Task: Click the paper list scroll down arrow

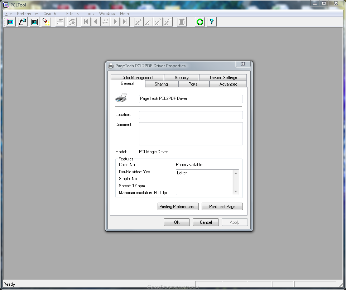Action: [236, 192]
